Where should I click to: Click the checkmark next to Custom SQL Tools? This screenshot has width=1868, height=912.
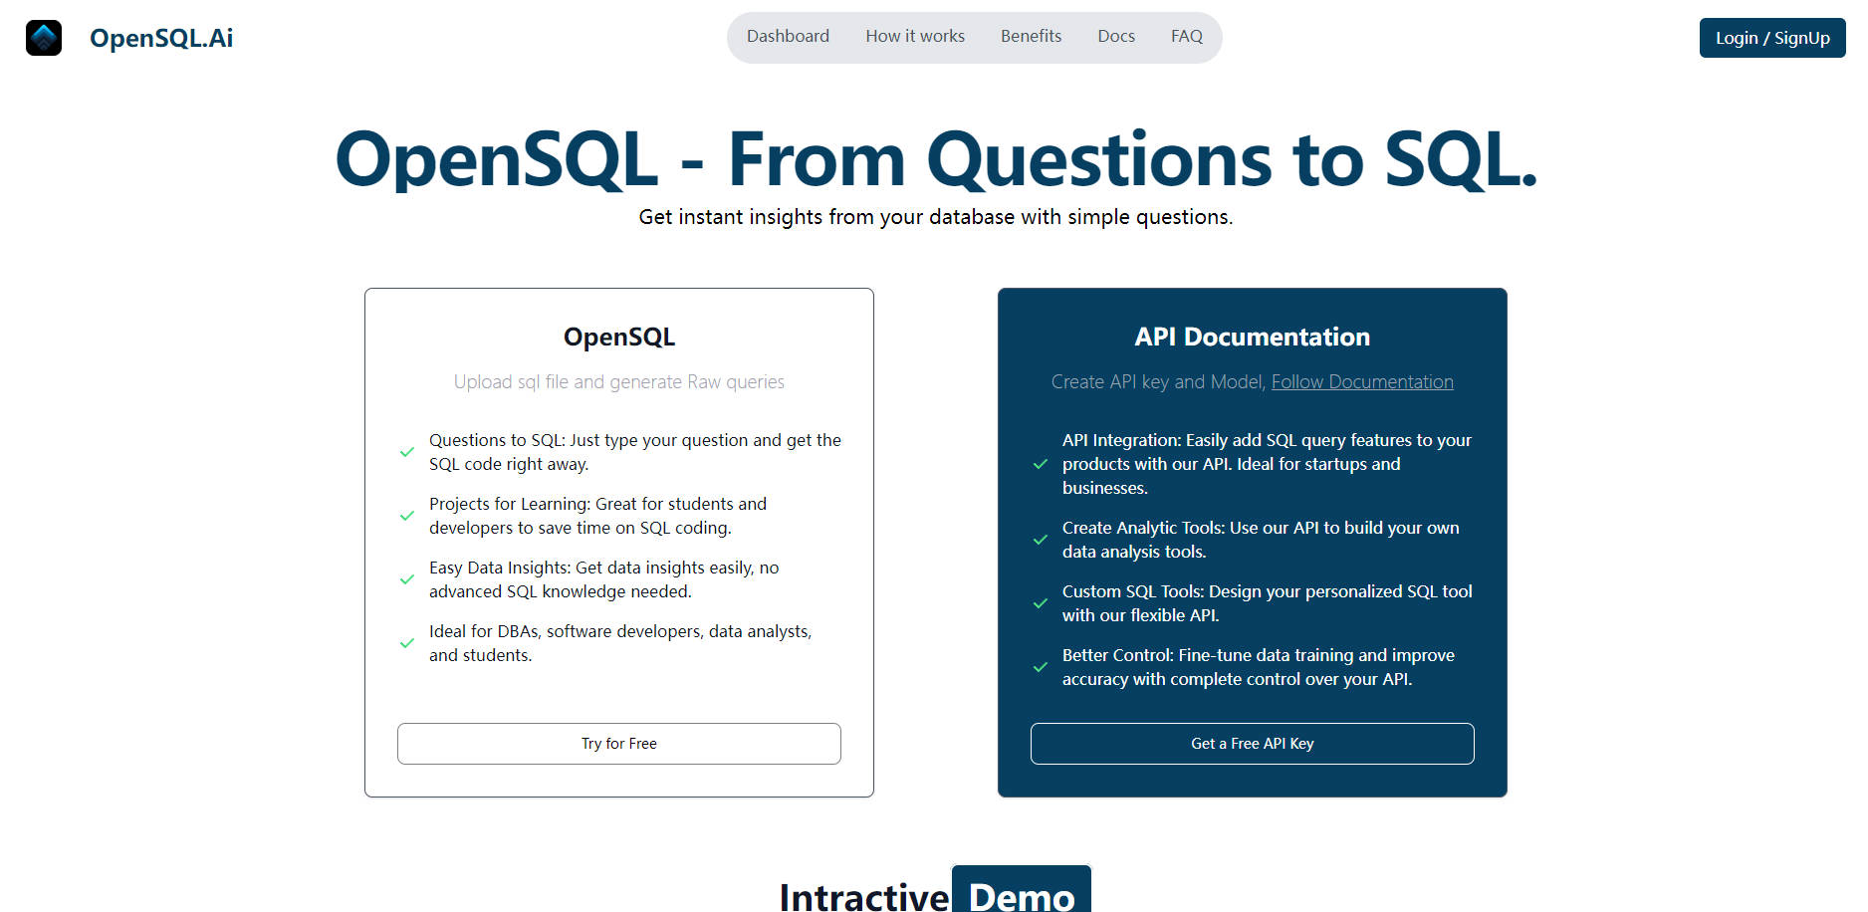[x=1039, y=602]
